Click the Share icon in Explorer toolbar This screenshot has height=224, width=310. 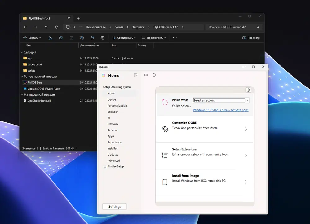point(92,38)
